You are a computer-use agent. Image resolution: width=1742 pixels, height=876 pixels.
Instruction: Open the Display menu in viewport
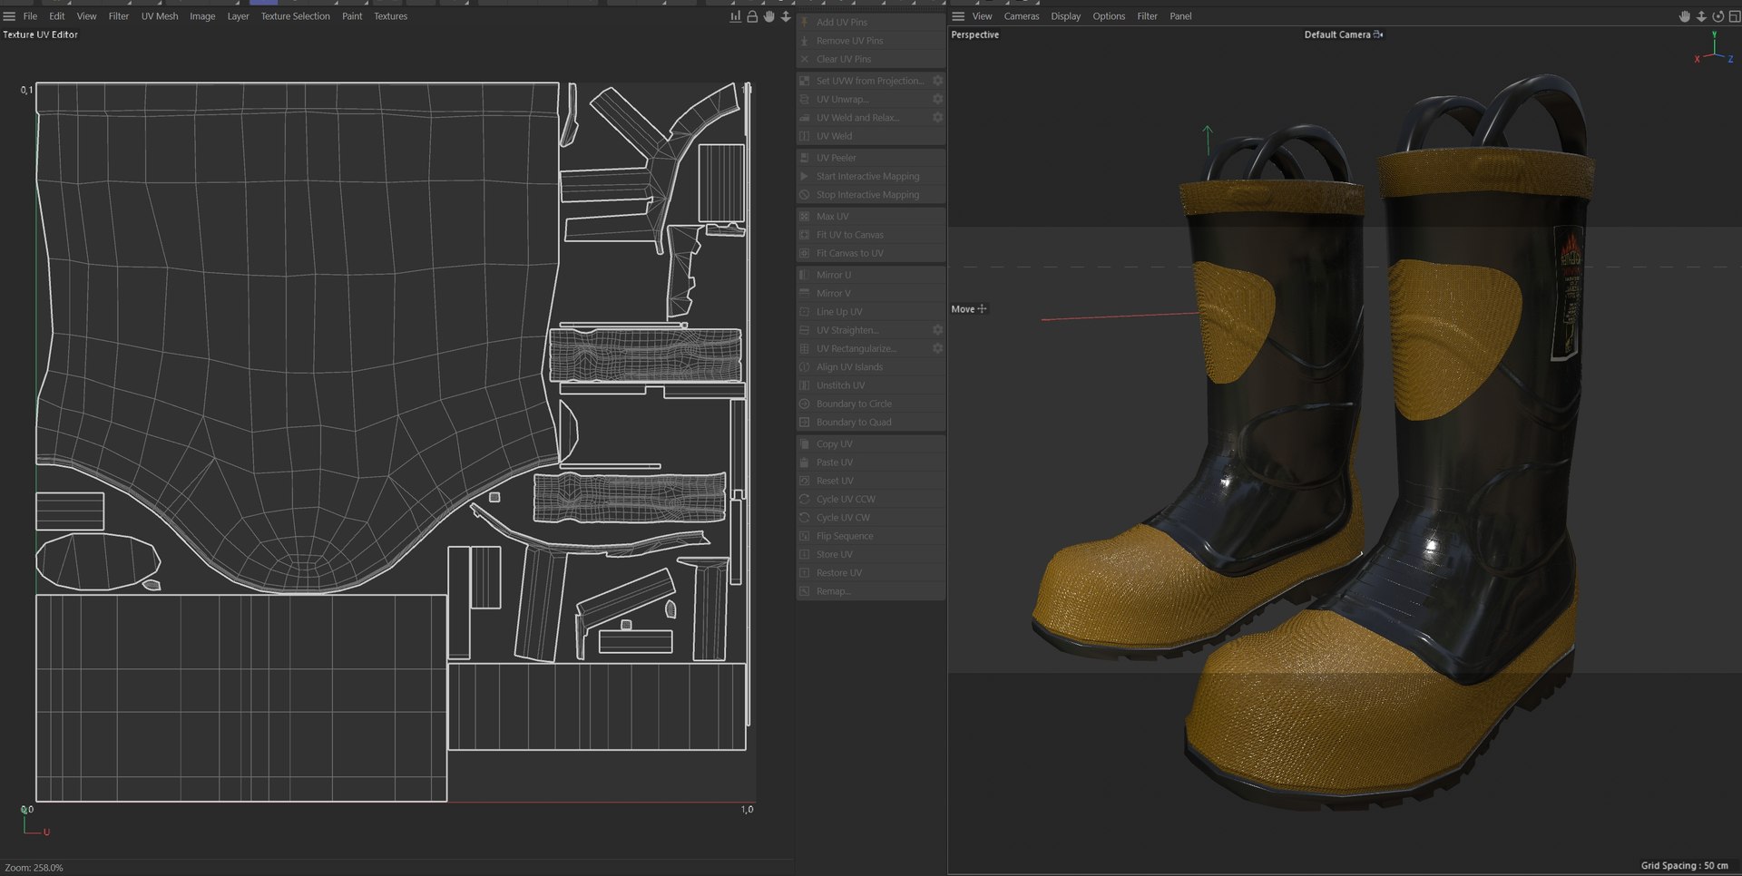click(1066, 16)
